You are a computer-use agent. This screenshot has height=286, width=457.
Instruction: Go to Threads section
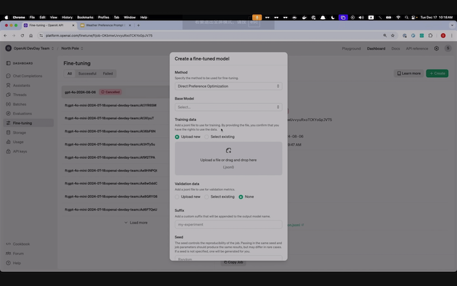pyautogui.click(x=20, y=95)
